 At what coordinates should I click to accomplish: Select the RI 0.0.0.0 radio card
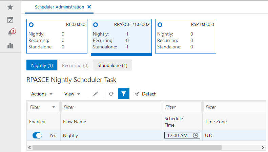32,25
